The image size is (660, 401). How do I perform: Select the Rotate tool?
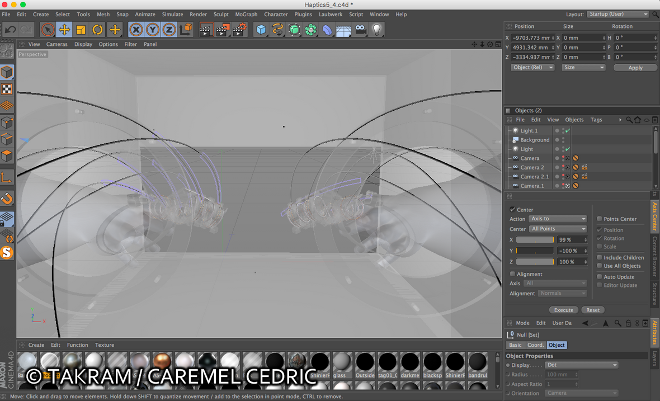pyautogui.click(x=98, y=30)
